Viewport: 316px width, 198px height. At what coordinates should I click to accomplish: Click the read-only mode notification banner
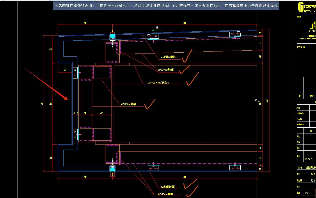tap(166, 6)
